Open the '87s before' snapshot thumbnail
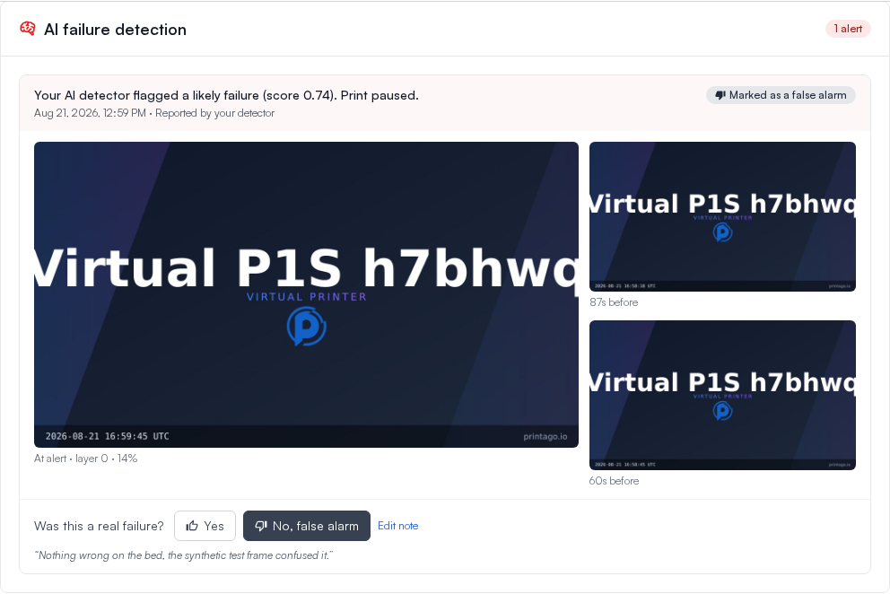Image resolution: width=890 pixels, height=594 pixels. tap(722, 216)
